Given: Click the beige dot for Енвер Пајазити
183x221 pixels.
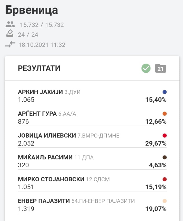Looking at the screenshot, I should [165, 201].
